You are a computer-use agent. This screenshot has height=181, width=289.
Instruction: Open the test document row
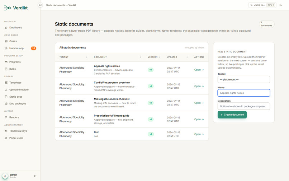pyautogui.click(x=199, y=134)
